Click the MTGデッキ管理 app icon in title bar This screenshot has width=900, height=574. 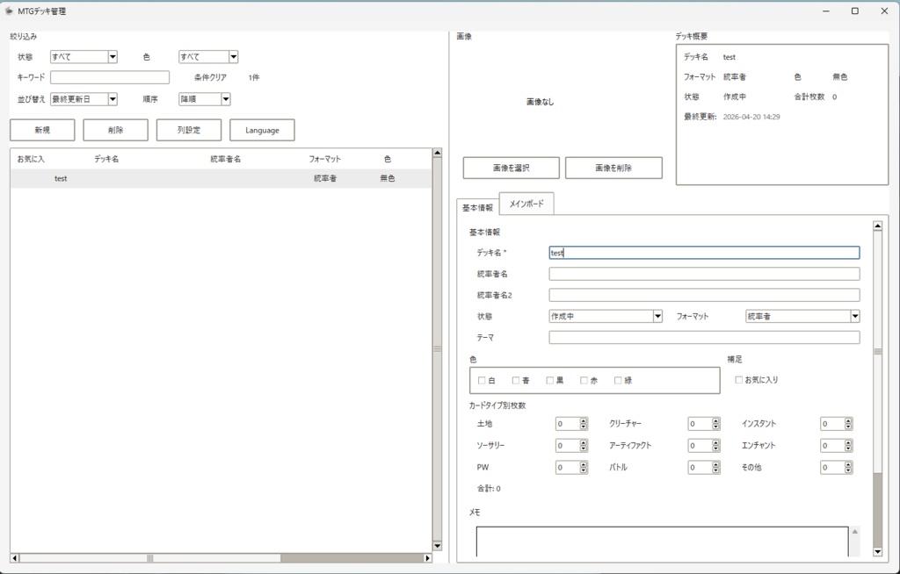click(x=9, y=11)
